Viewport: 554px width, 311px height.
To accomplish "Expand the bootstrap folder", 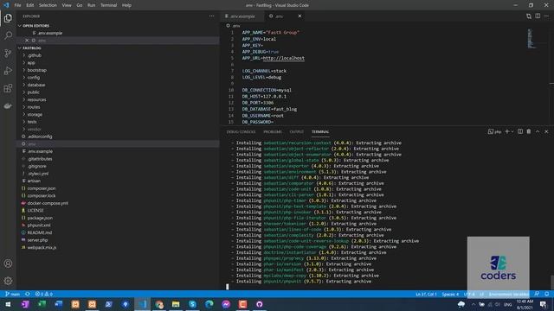I will point(36,70).
